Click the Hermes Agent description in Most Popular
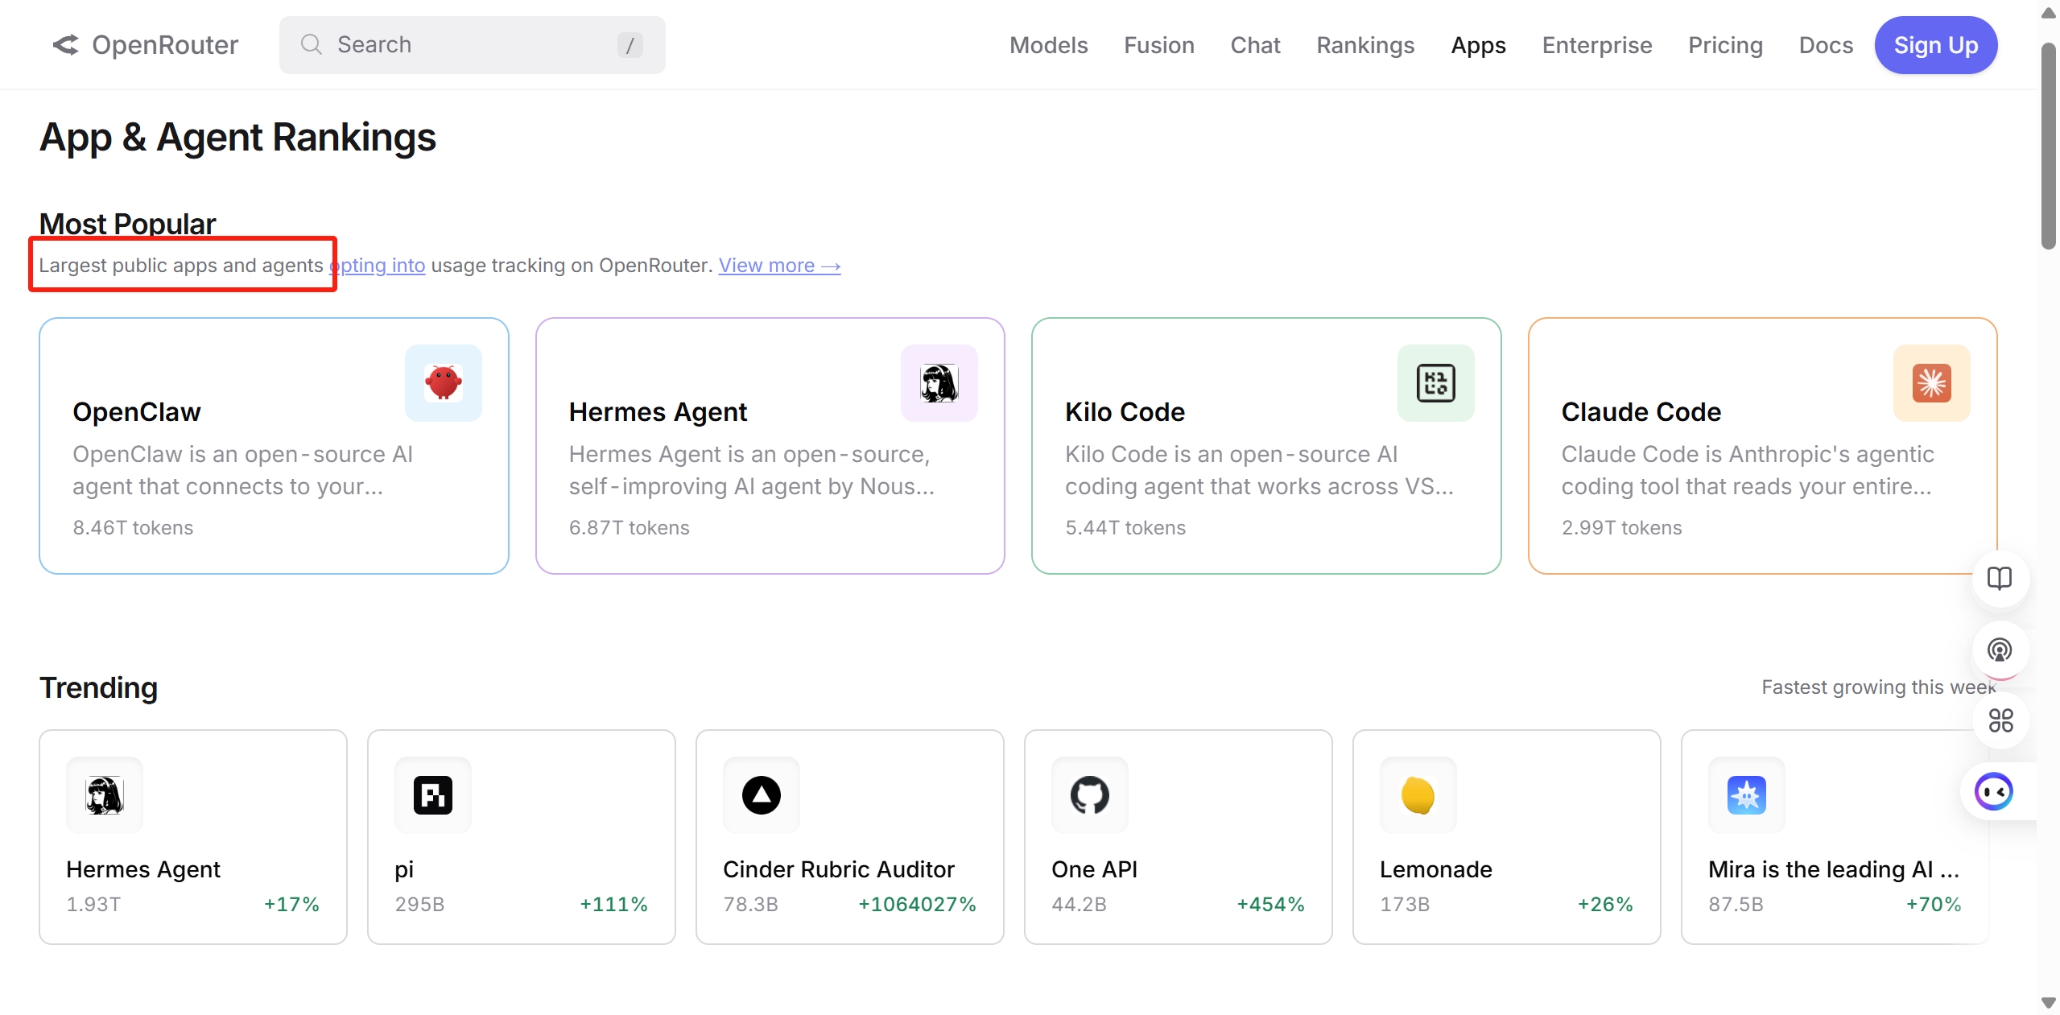This screenshot has width=2060, height=1015. coord(751,470)
